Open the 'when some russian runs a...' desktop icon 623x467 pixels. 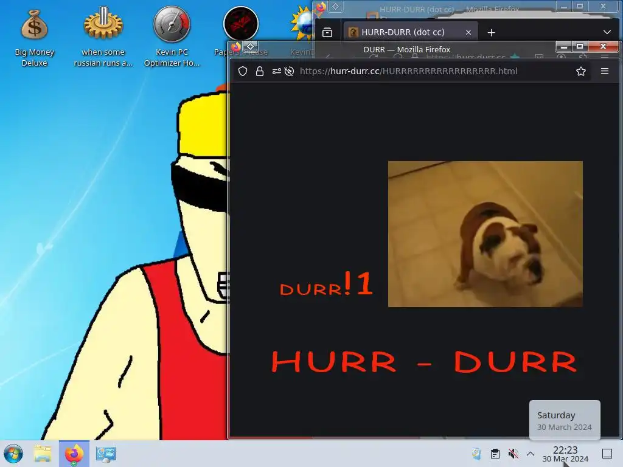[x=103, y=36]
